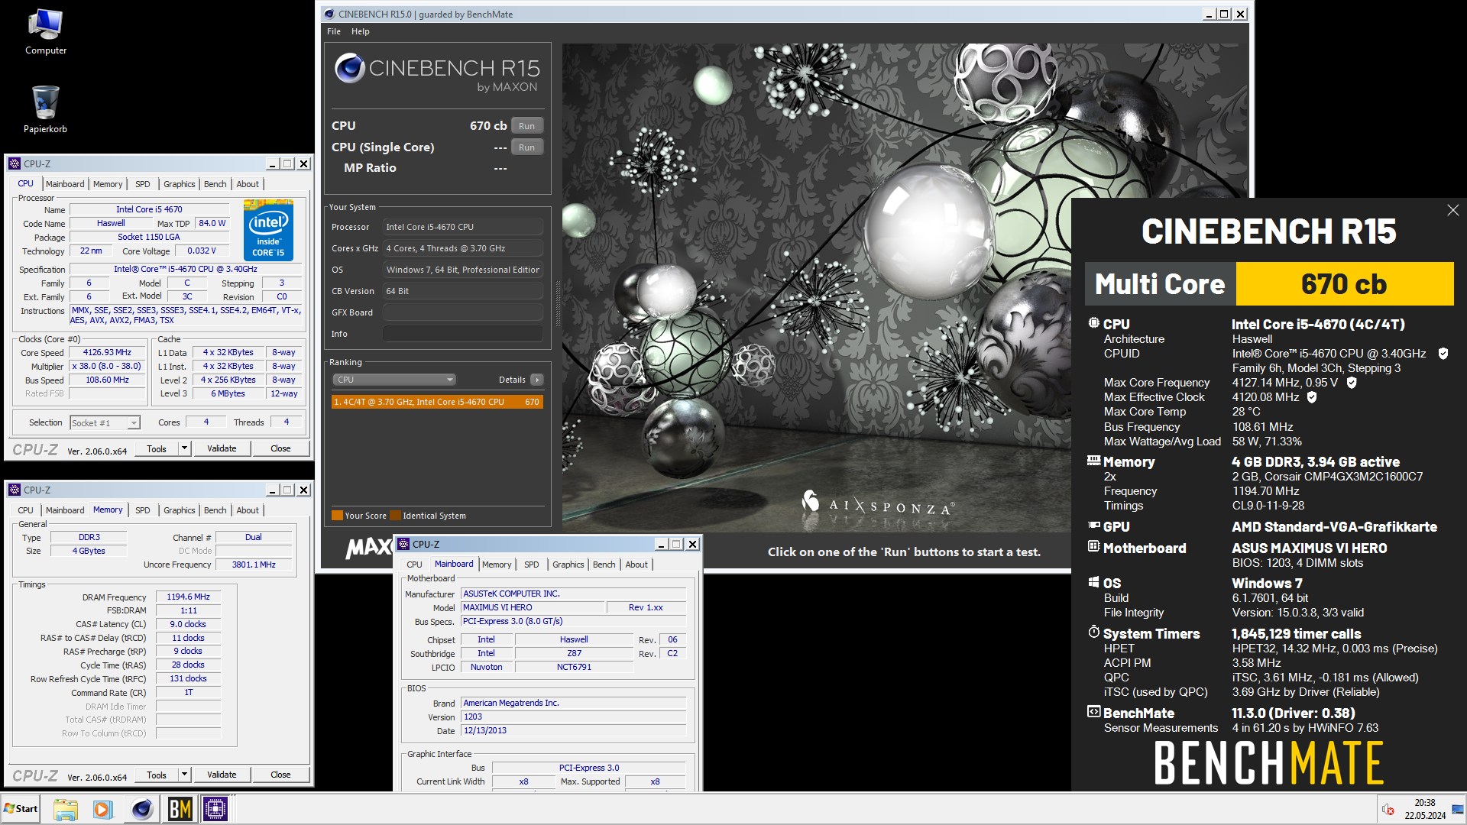The height and width of the screenshot is (825, 1467).
Task: Switch to Mainboard tab in top CPU-Z
Action: 65,184
